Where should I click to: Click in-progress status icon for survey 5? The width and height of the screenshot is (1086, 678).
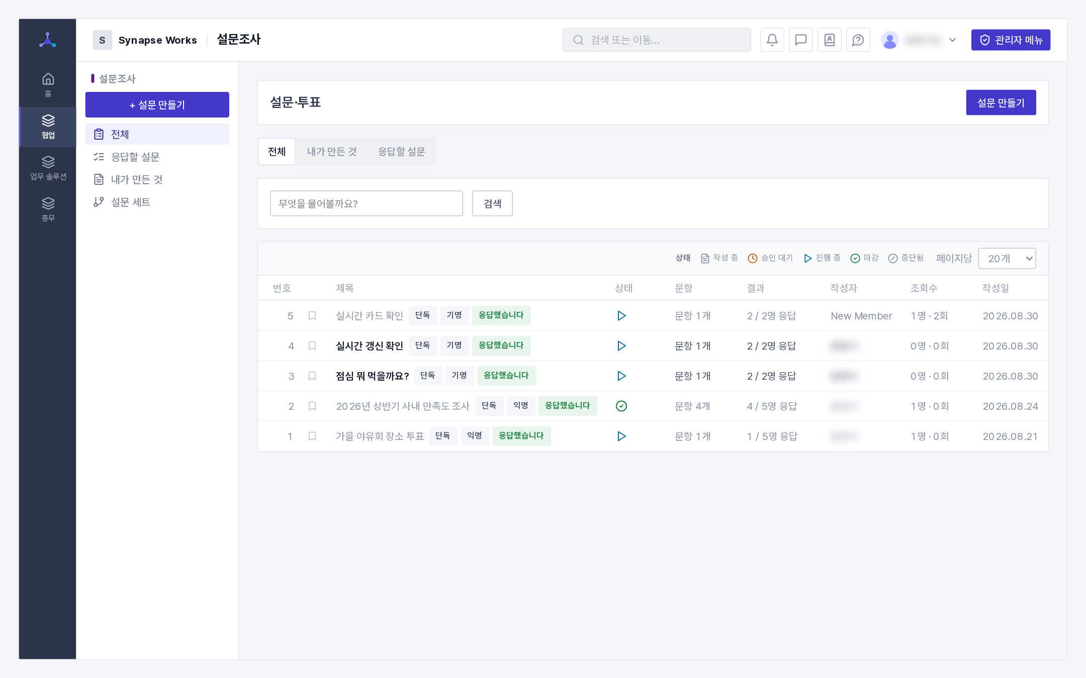coord(621,316)
